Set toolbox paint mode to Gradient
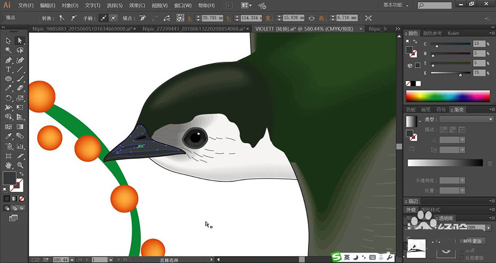 pyautogui.click(x=14, y=199)
